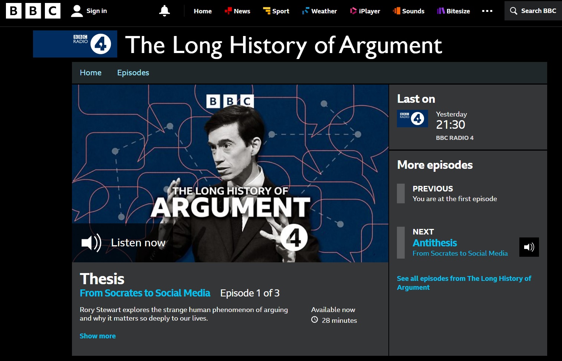The width and height of the screenshot is (562, 361).
Task: Switch to the Episodes tab
Action: click(133, 73)
